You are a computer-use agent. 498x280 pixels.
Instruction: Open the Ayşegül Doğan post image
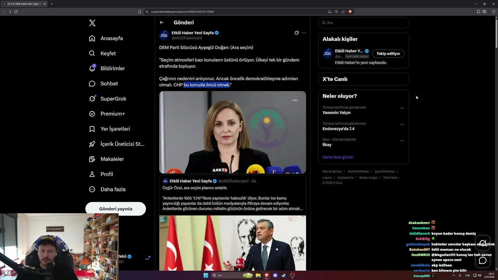233,132
